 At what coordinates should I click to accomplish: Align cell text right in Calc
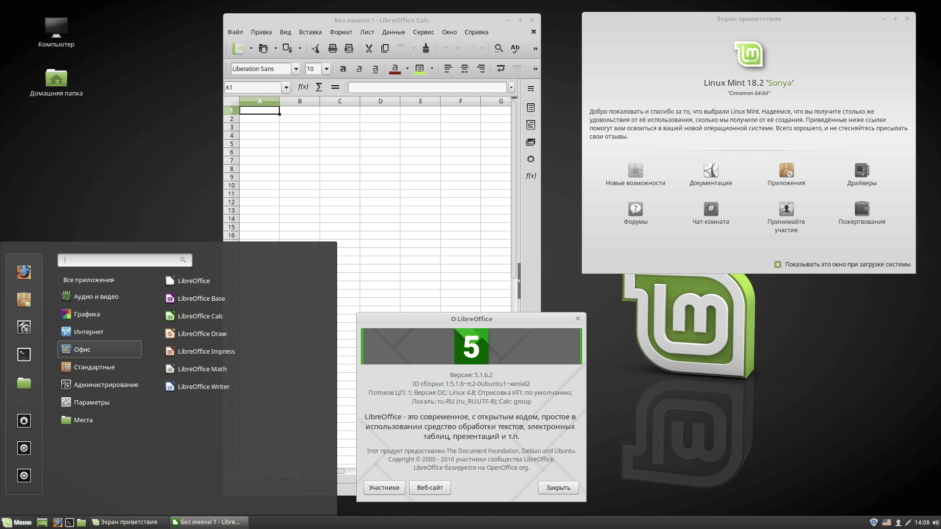click(x=481, y=69)
